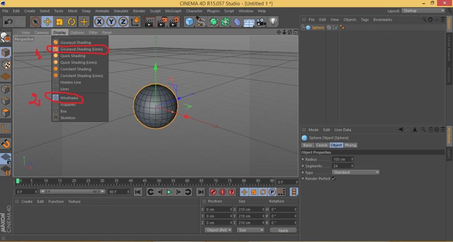Uncheck the Render Perfect checkbox
This screenshot has width=453, height=242.
click(x=333, y=179)
